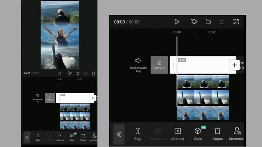
Task: Open fullscreen preview in the small phone view
Action: coord(94,73)
